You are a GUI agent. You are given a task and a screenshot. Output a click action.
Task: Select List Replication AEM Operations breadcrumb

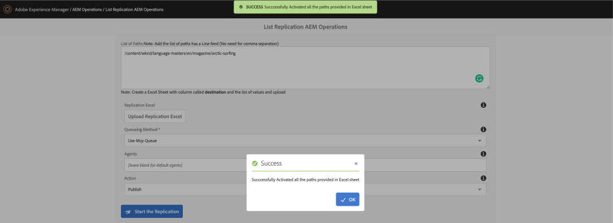pos(134,9)
